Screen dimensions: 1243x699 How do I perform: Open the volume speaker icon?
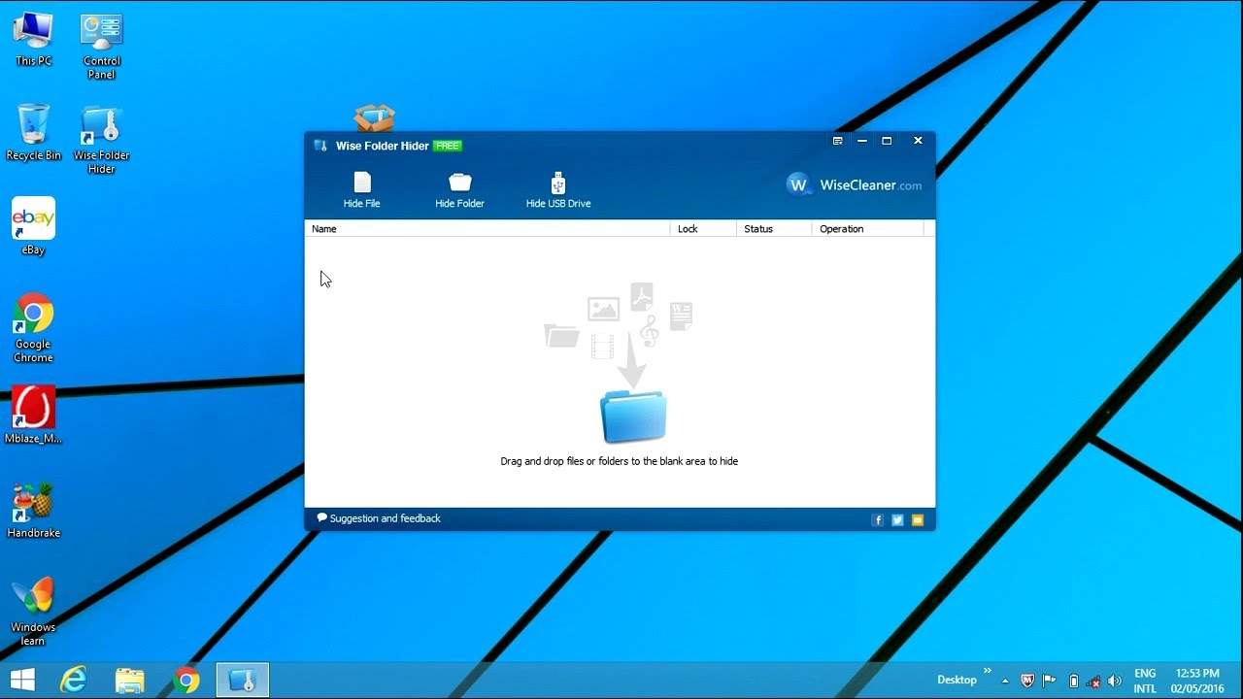pos(1115,681)
